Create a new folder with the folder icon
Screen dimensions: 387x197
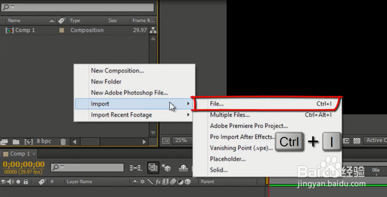(16, 142)
